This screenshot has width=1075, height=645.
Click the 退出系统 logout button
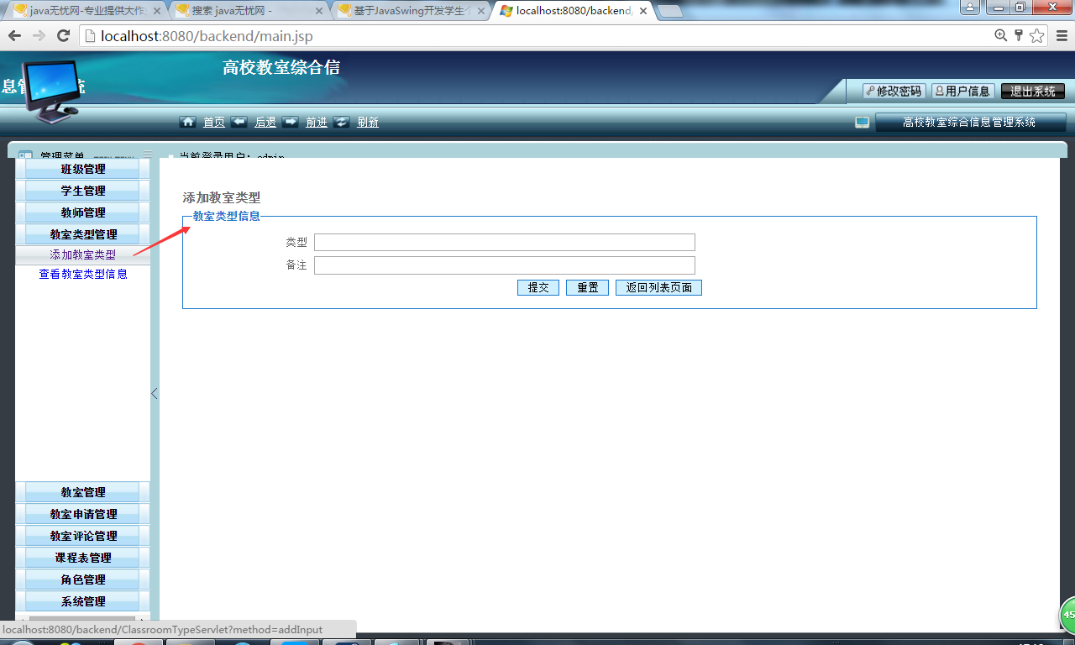pos(1033,91)
